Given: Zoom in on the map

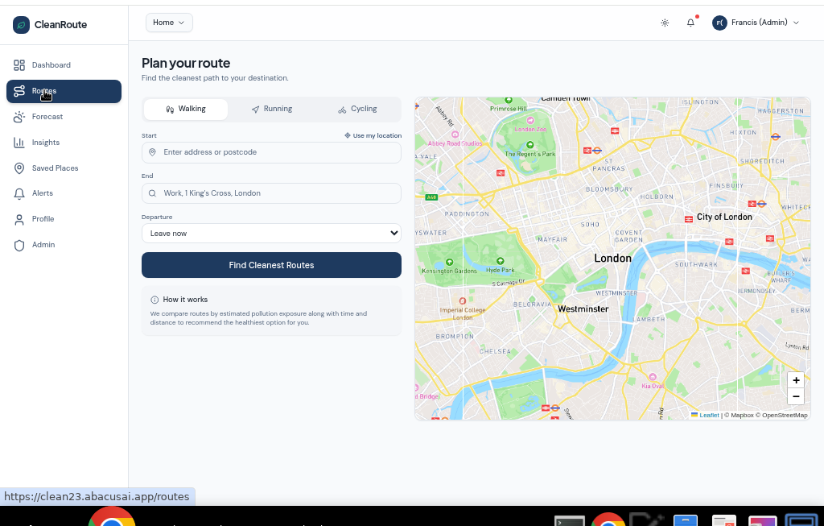Looking at the screenshot, I should click(796, 380).
